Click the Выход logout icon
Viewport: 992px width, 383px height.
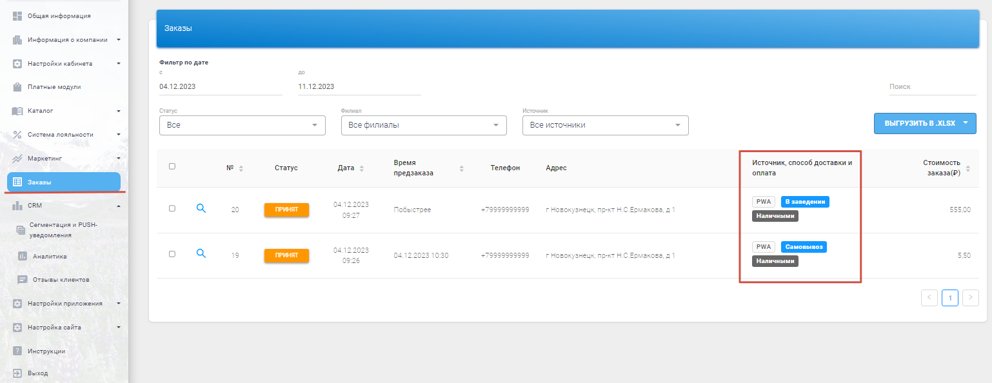pyautogui.click(x=17, y=373)
